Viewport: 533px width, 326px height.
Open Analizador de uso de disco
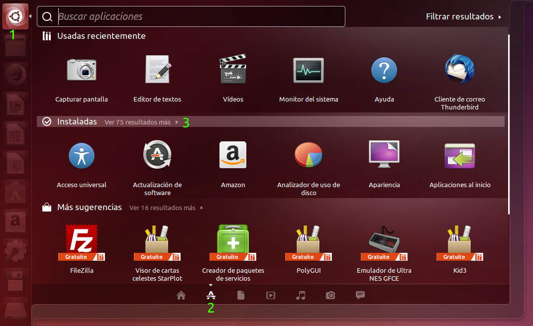[x=309, y=155]
